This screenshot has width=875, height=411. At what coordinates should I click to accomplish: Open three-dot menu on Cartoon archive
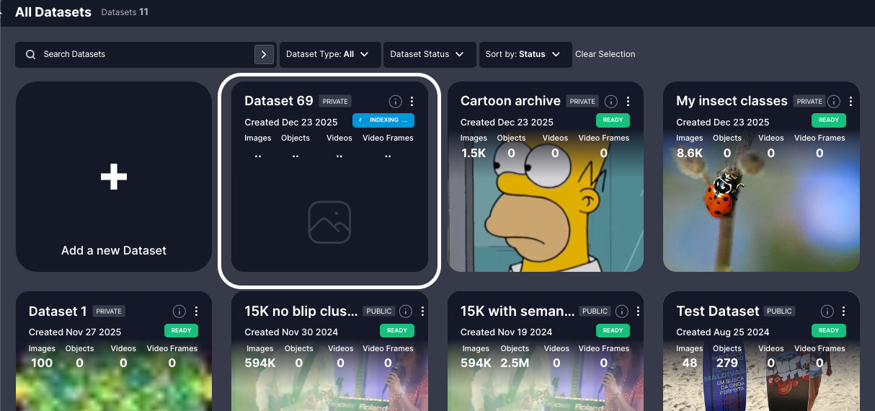tap(629, 102)
